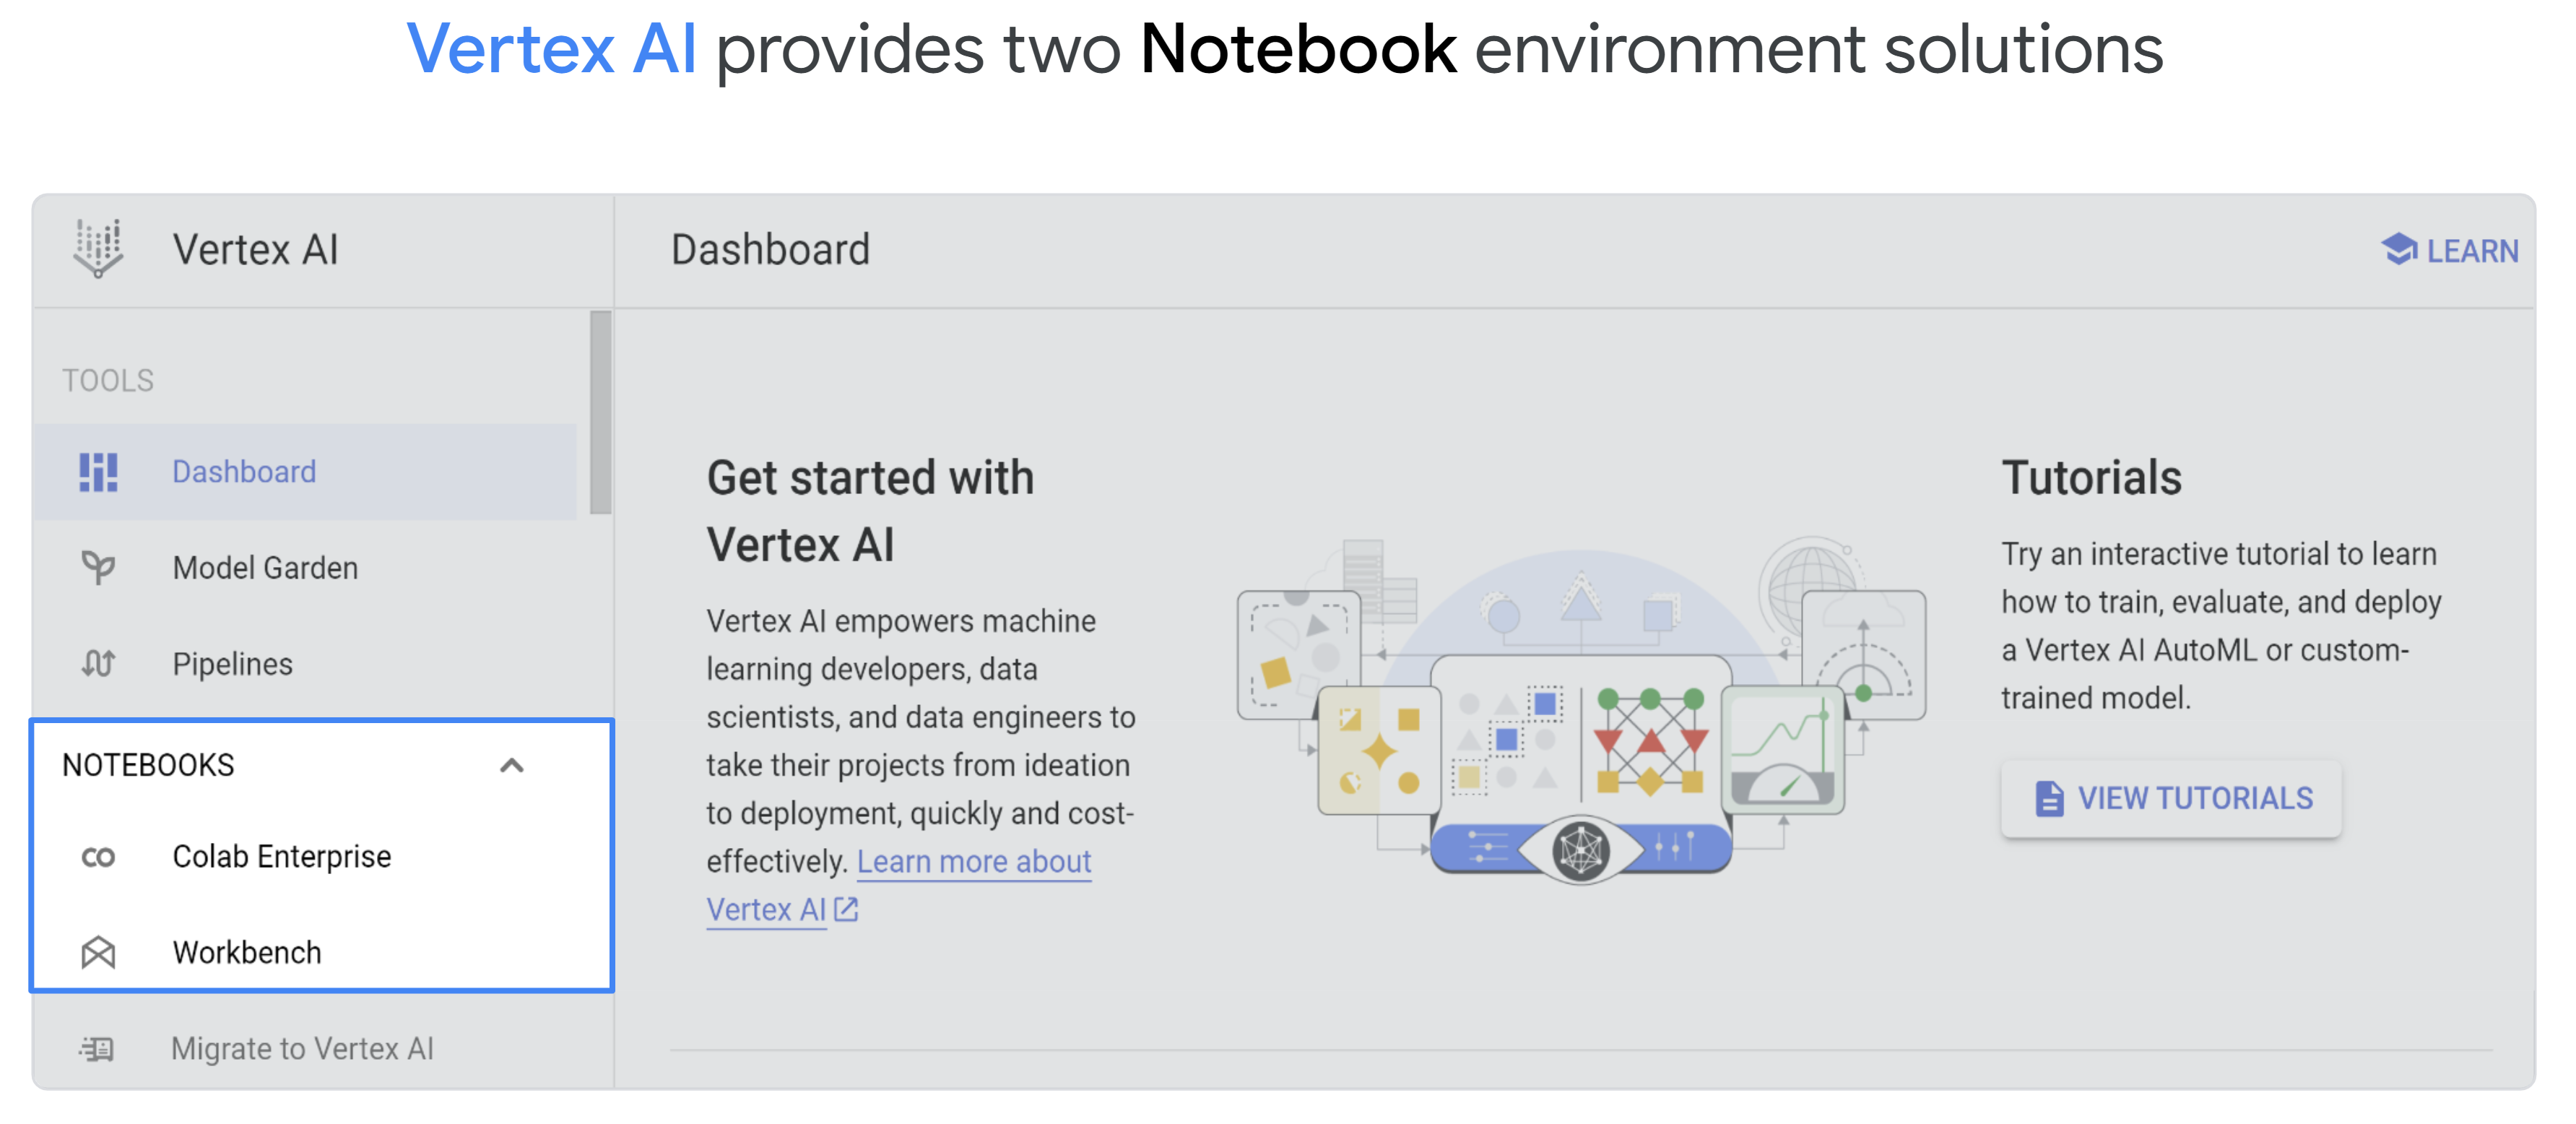This screenshot has width=2576, height=1124.
Task: Click the Colab Enterprise CO icon
Action: pyautogui.click(x=98, y=857)
